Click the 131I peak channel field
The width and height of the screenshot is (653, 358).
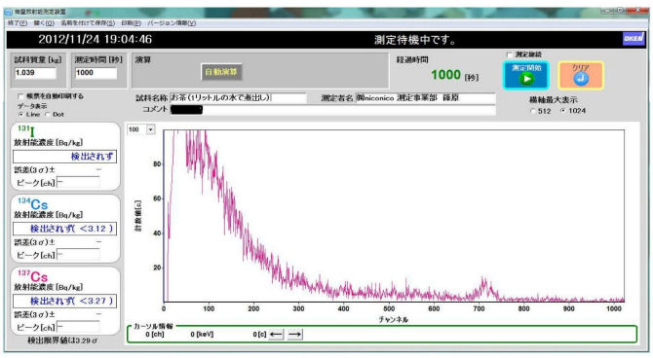point(78,182)
